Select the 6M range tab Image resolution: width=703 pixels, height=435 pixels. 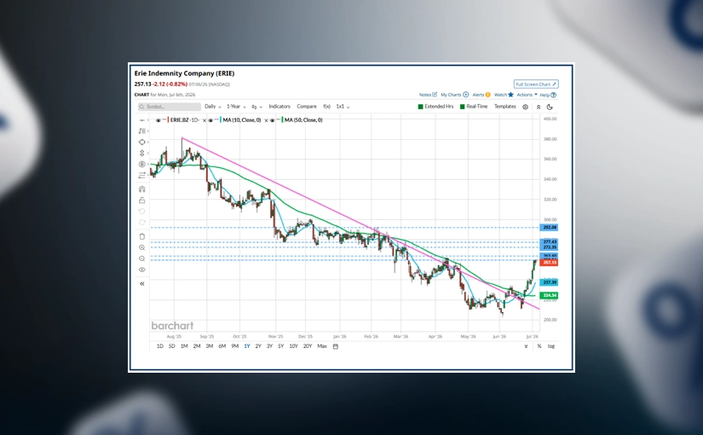tap(222, 346)
